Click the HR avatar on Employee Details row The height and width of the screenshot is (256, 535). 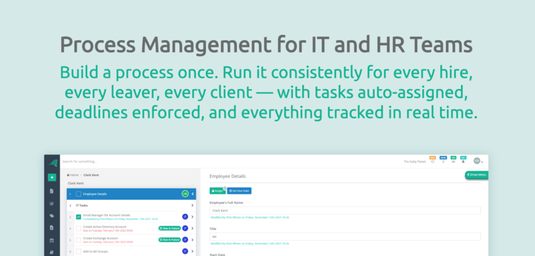pyautogui.click(x=185, y=194)
